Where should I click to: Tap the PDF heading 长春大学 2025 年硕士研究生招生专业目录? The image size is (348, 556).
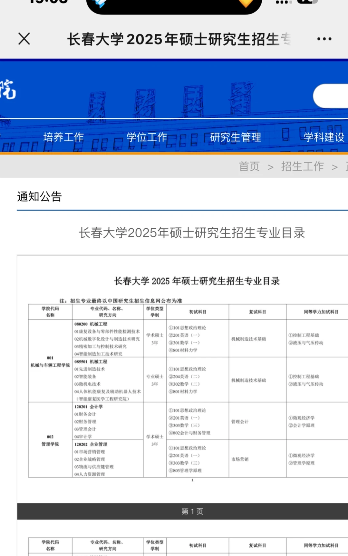pyautogui.click(x=197, y=281)
